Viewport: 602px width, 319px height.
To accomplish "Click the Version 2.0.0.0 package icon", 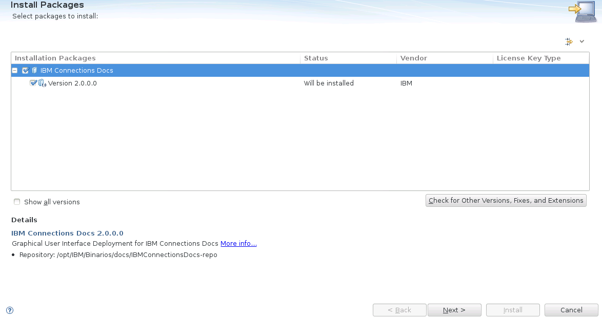I will 42,83.
